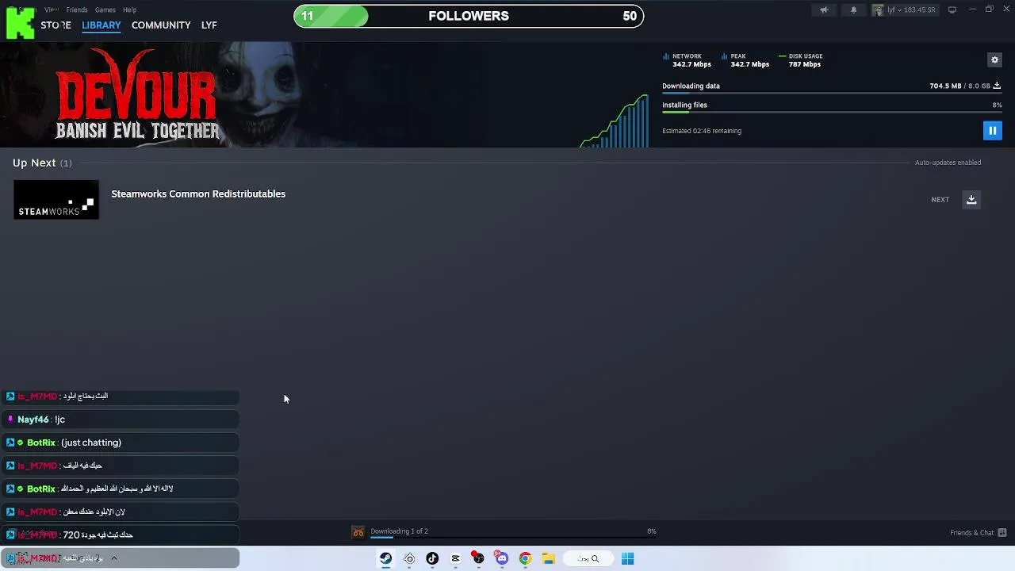This screenshot has width=1015, height=571.
Task: Click the 704.5 MB downloaded value
Action: coord(945,86)
